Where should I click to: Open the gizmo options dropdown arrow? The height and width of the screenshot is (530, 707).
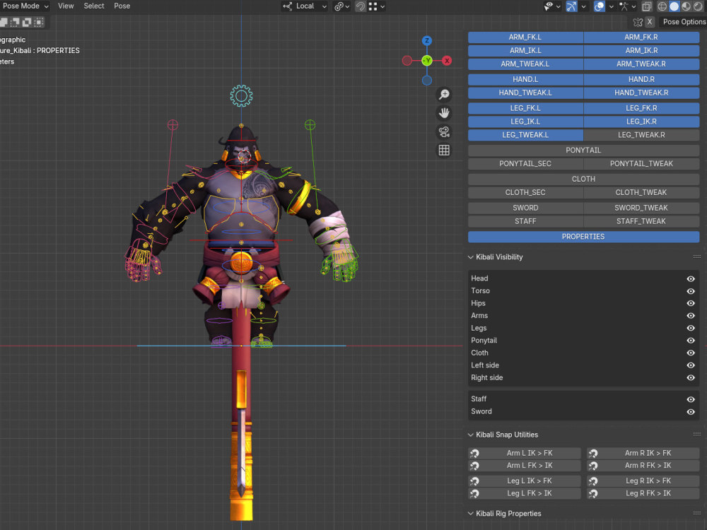(583, 6)
